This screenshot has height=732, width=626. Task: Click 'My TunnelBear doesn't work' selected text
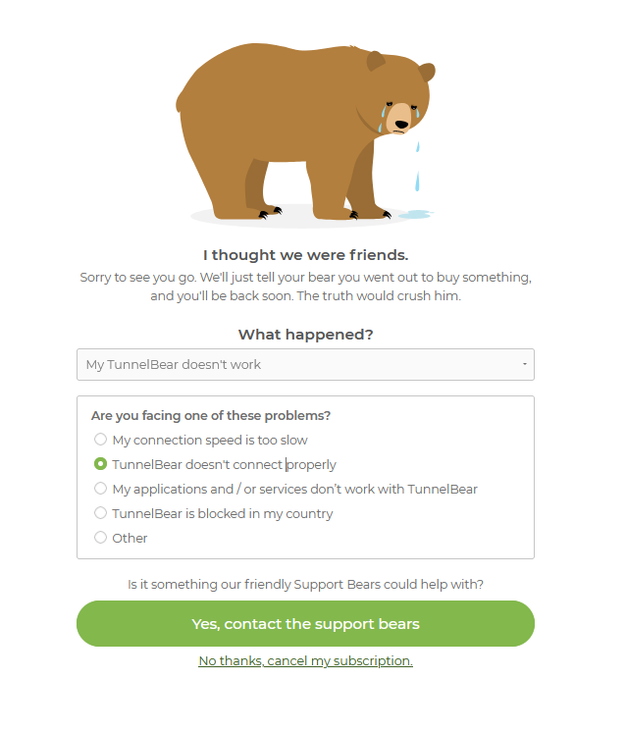tap(174, 364)
